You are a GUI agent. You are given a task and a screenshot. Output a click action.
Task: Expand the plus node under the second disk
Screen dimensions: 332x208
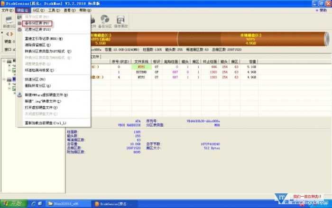[x=9, y=84]
